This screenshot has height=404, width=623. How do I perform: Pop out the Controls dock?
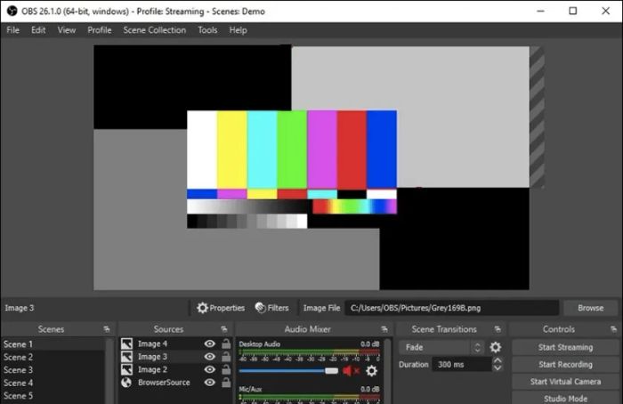coord(613,329)
